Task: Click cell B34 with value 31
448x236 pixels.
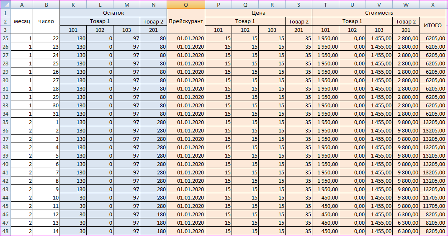Action: coord(46,114)
